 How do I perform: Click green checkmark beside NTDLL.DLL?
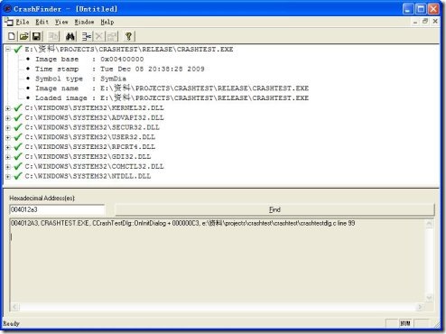(x=18, y=176)
